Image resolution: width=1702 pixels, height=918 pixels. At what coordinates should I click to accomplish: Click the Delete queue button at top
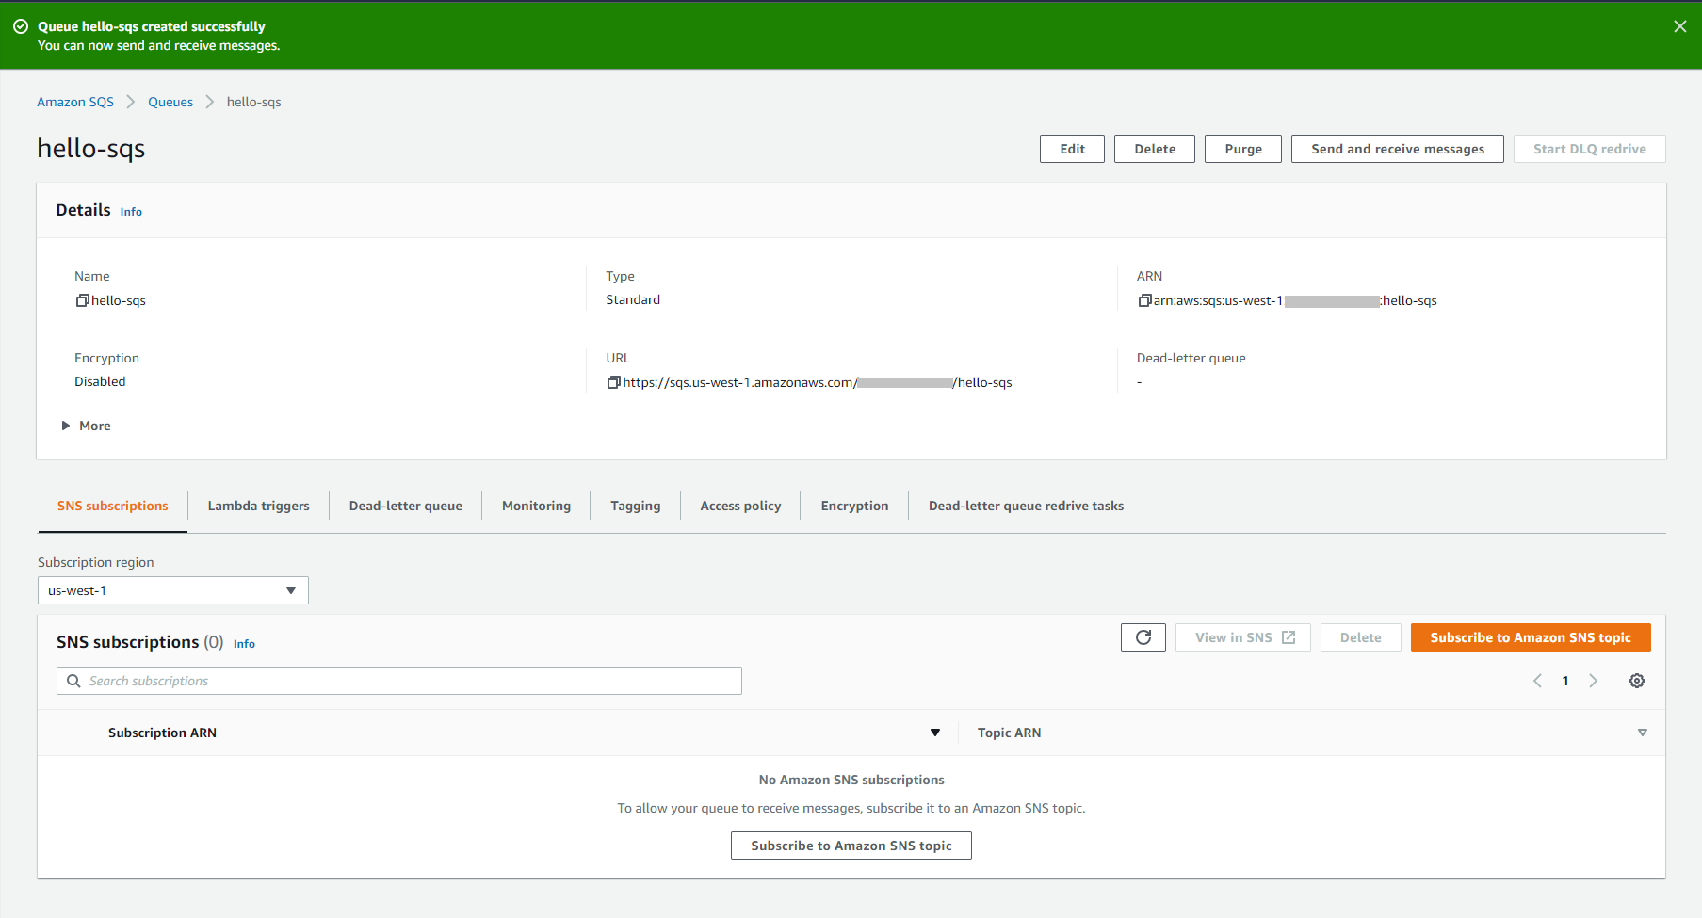click(x=1155, y=149)
